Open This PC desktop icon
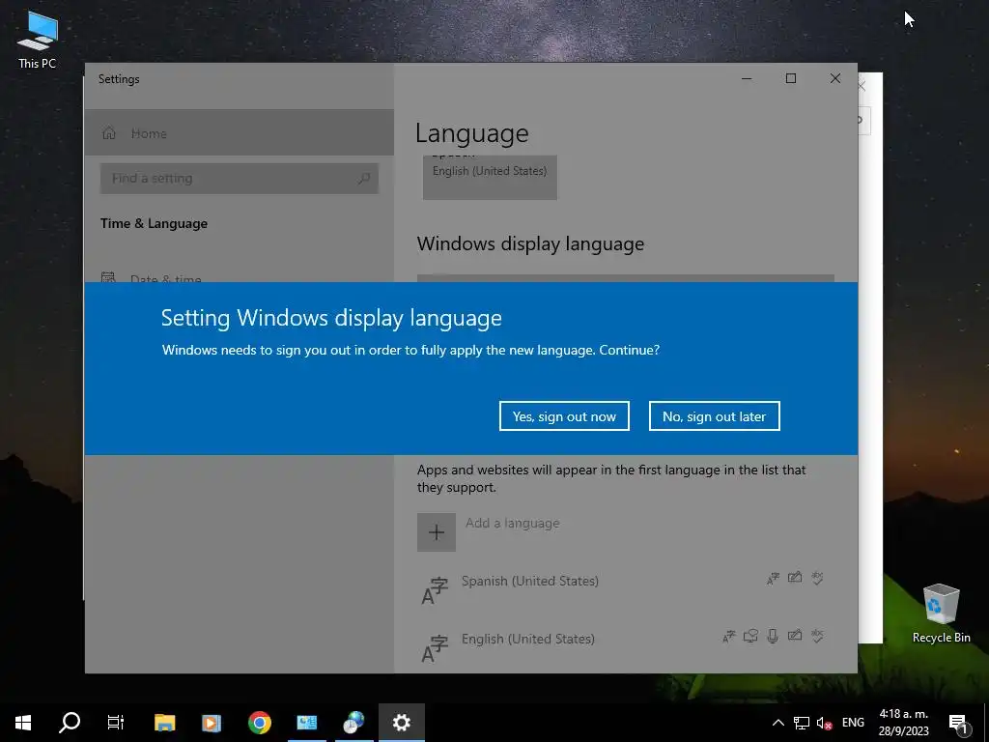Image resolution: width=989 pixels, height=742 pixels. tap(38, 39)
